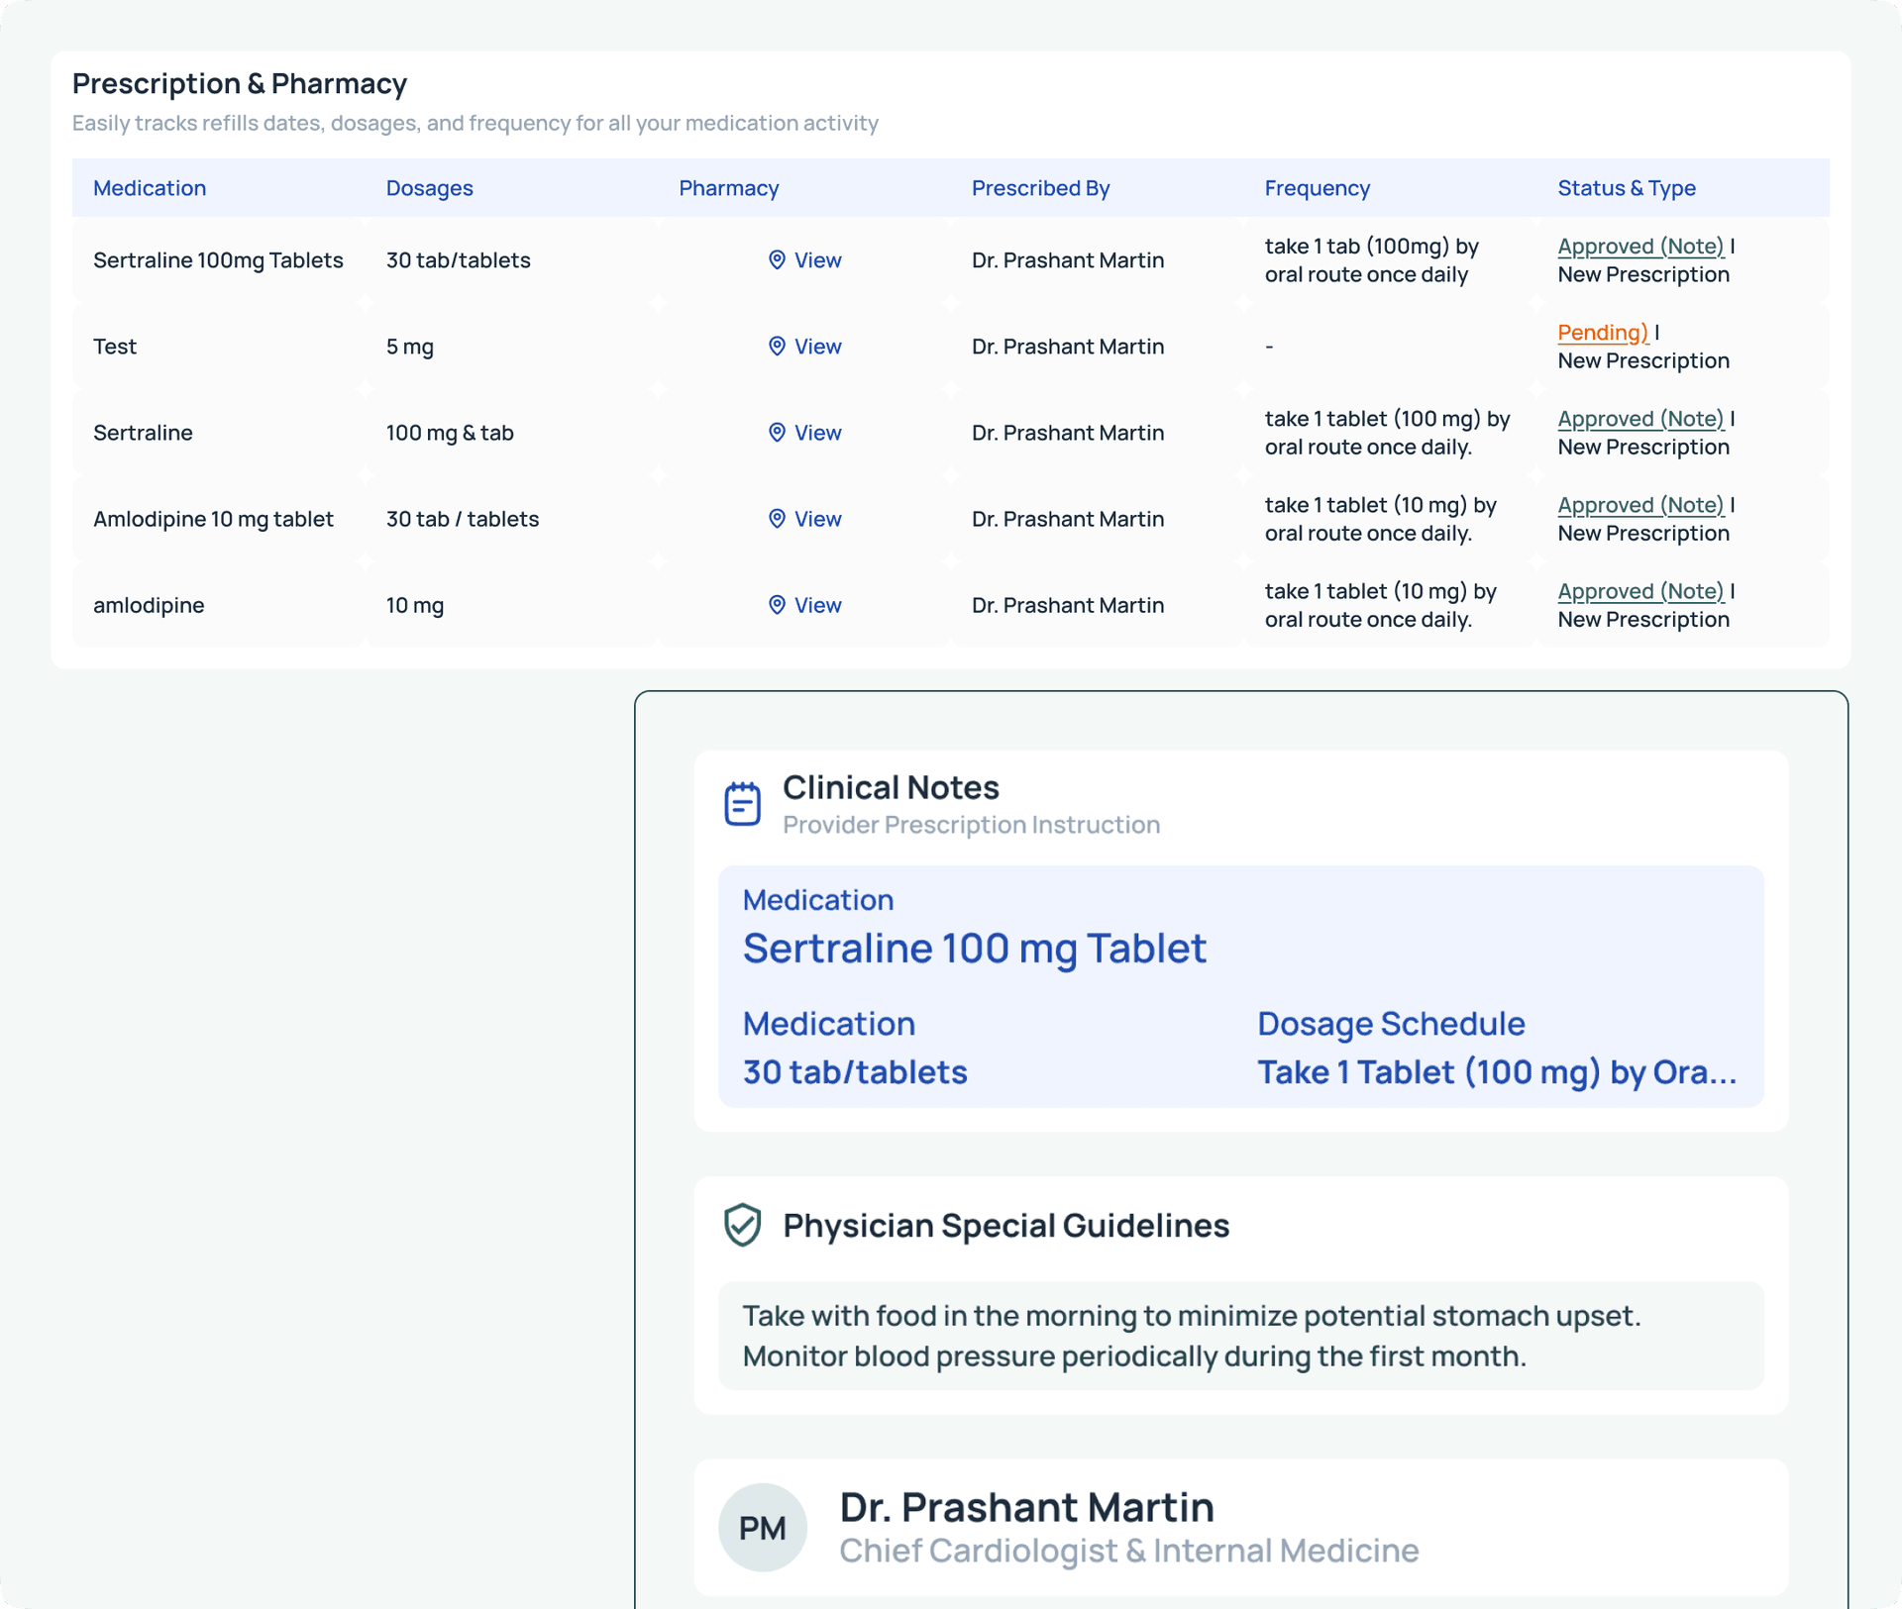Open View pharmacy link for Amlodipine 10 mg tablet
Screen dimensions: 1902x1609
click(817, 518)
